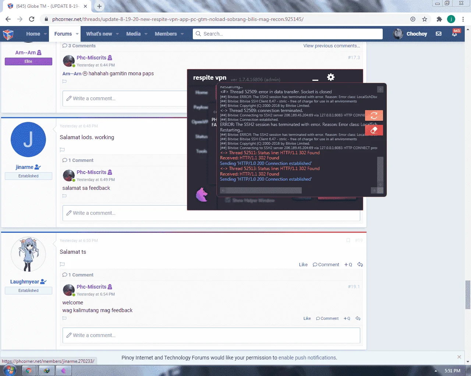This screenshot has width=471, height=376.
Task: Expand the Home menu dropdown arrow
Action: coord(46,34)
